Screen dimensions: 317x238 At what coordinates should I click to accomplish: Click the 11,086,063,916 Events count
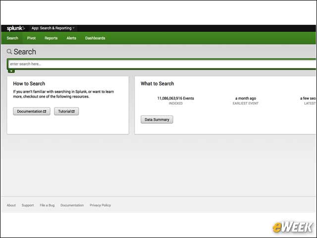pos(176,98)
